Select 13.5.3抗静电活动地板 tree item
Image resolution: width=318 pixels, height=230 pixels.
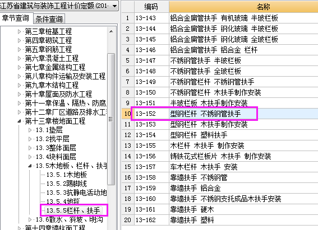pyautogui.click(x=76, y=193)
